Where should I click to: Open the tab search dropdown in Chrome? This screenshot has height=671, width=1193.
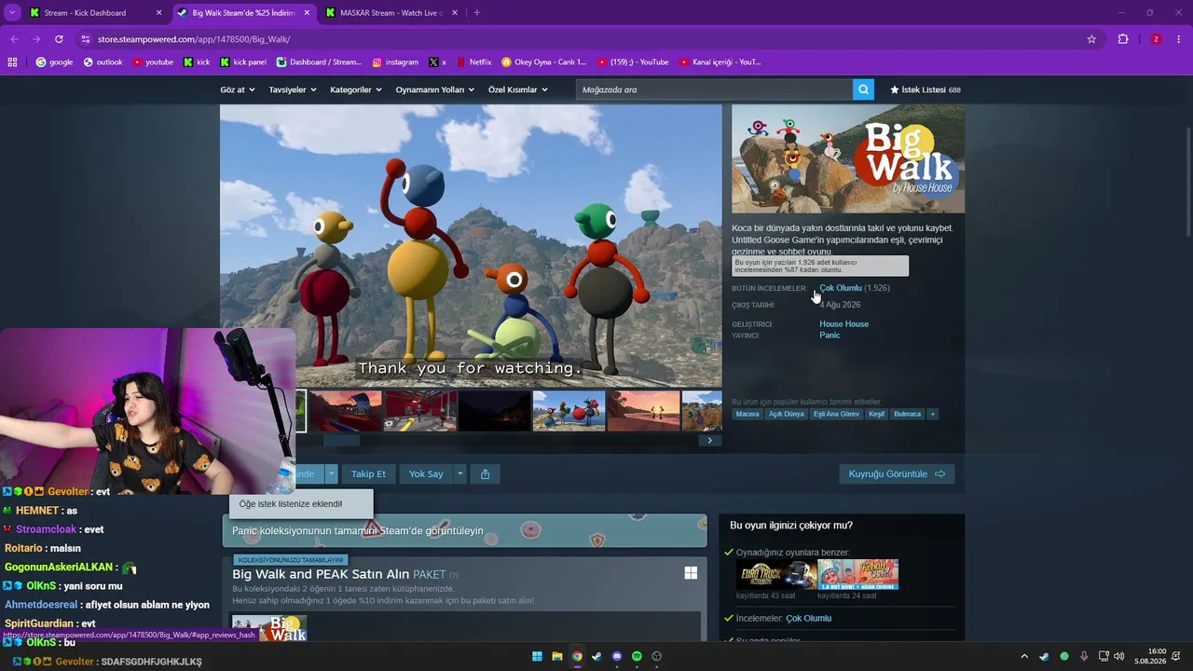click(x=12, y=13)
